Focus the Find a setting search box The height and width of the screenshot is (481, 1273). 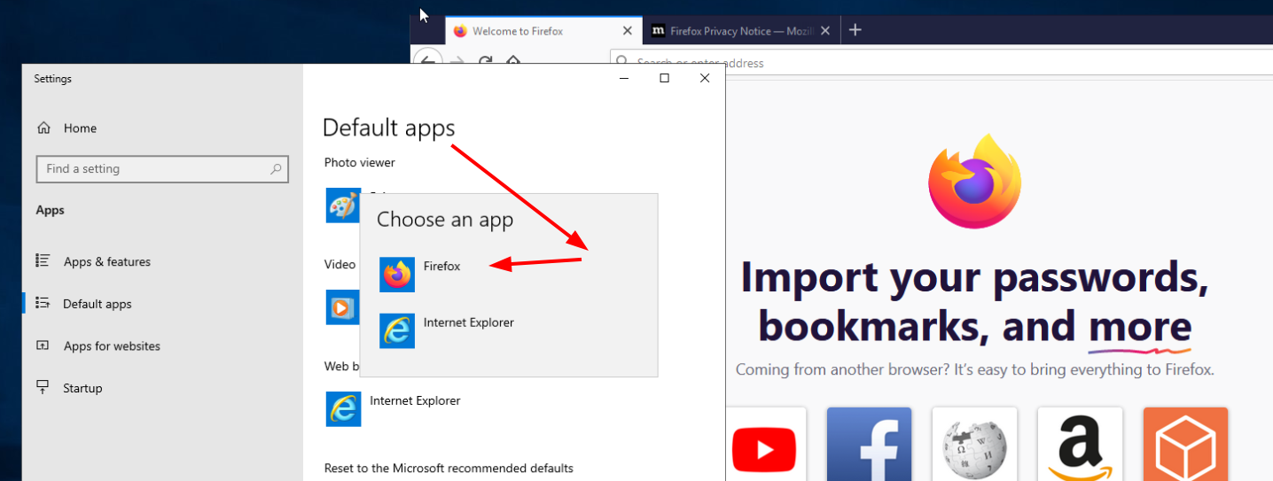(162, 169)
